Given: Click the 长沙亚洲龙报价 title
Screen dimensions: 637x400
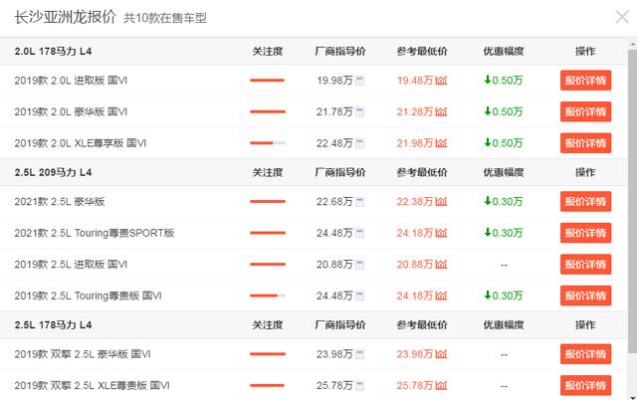Looking at the screenshot, I should pos(66,18).
